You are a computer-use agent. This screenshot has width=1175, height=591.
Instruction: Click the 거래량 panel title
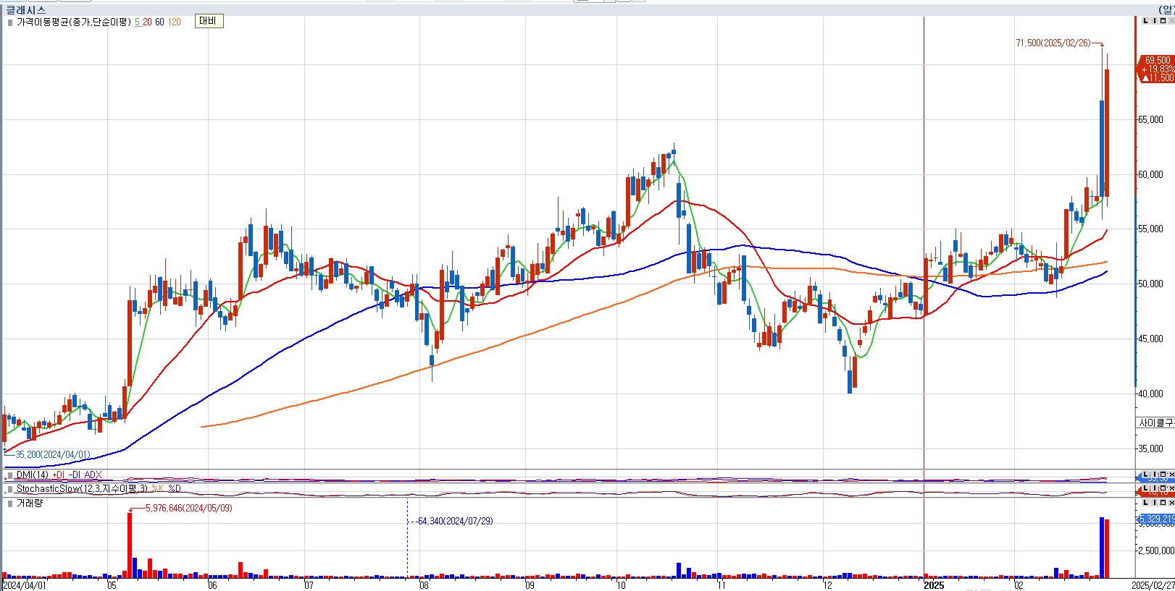pos(30,503)
